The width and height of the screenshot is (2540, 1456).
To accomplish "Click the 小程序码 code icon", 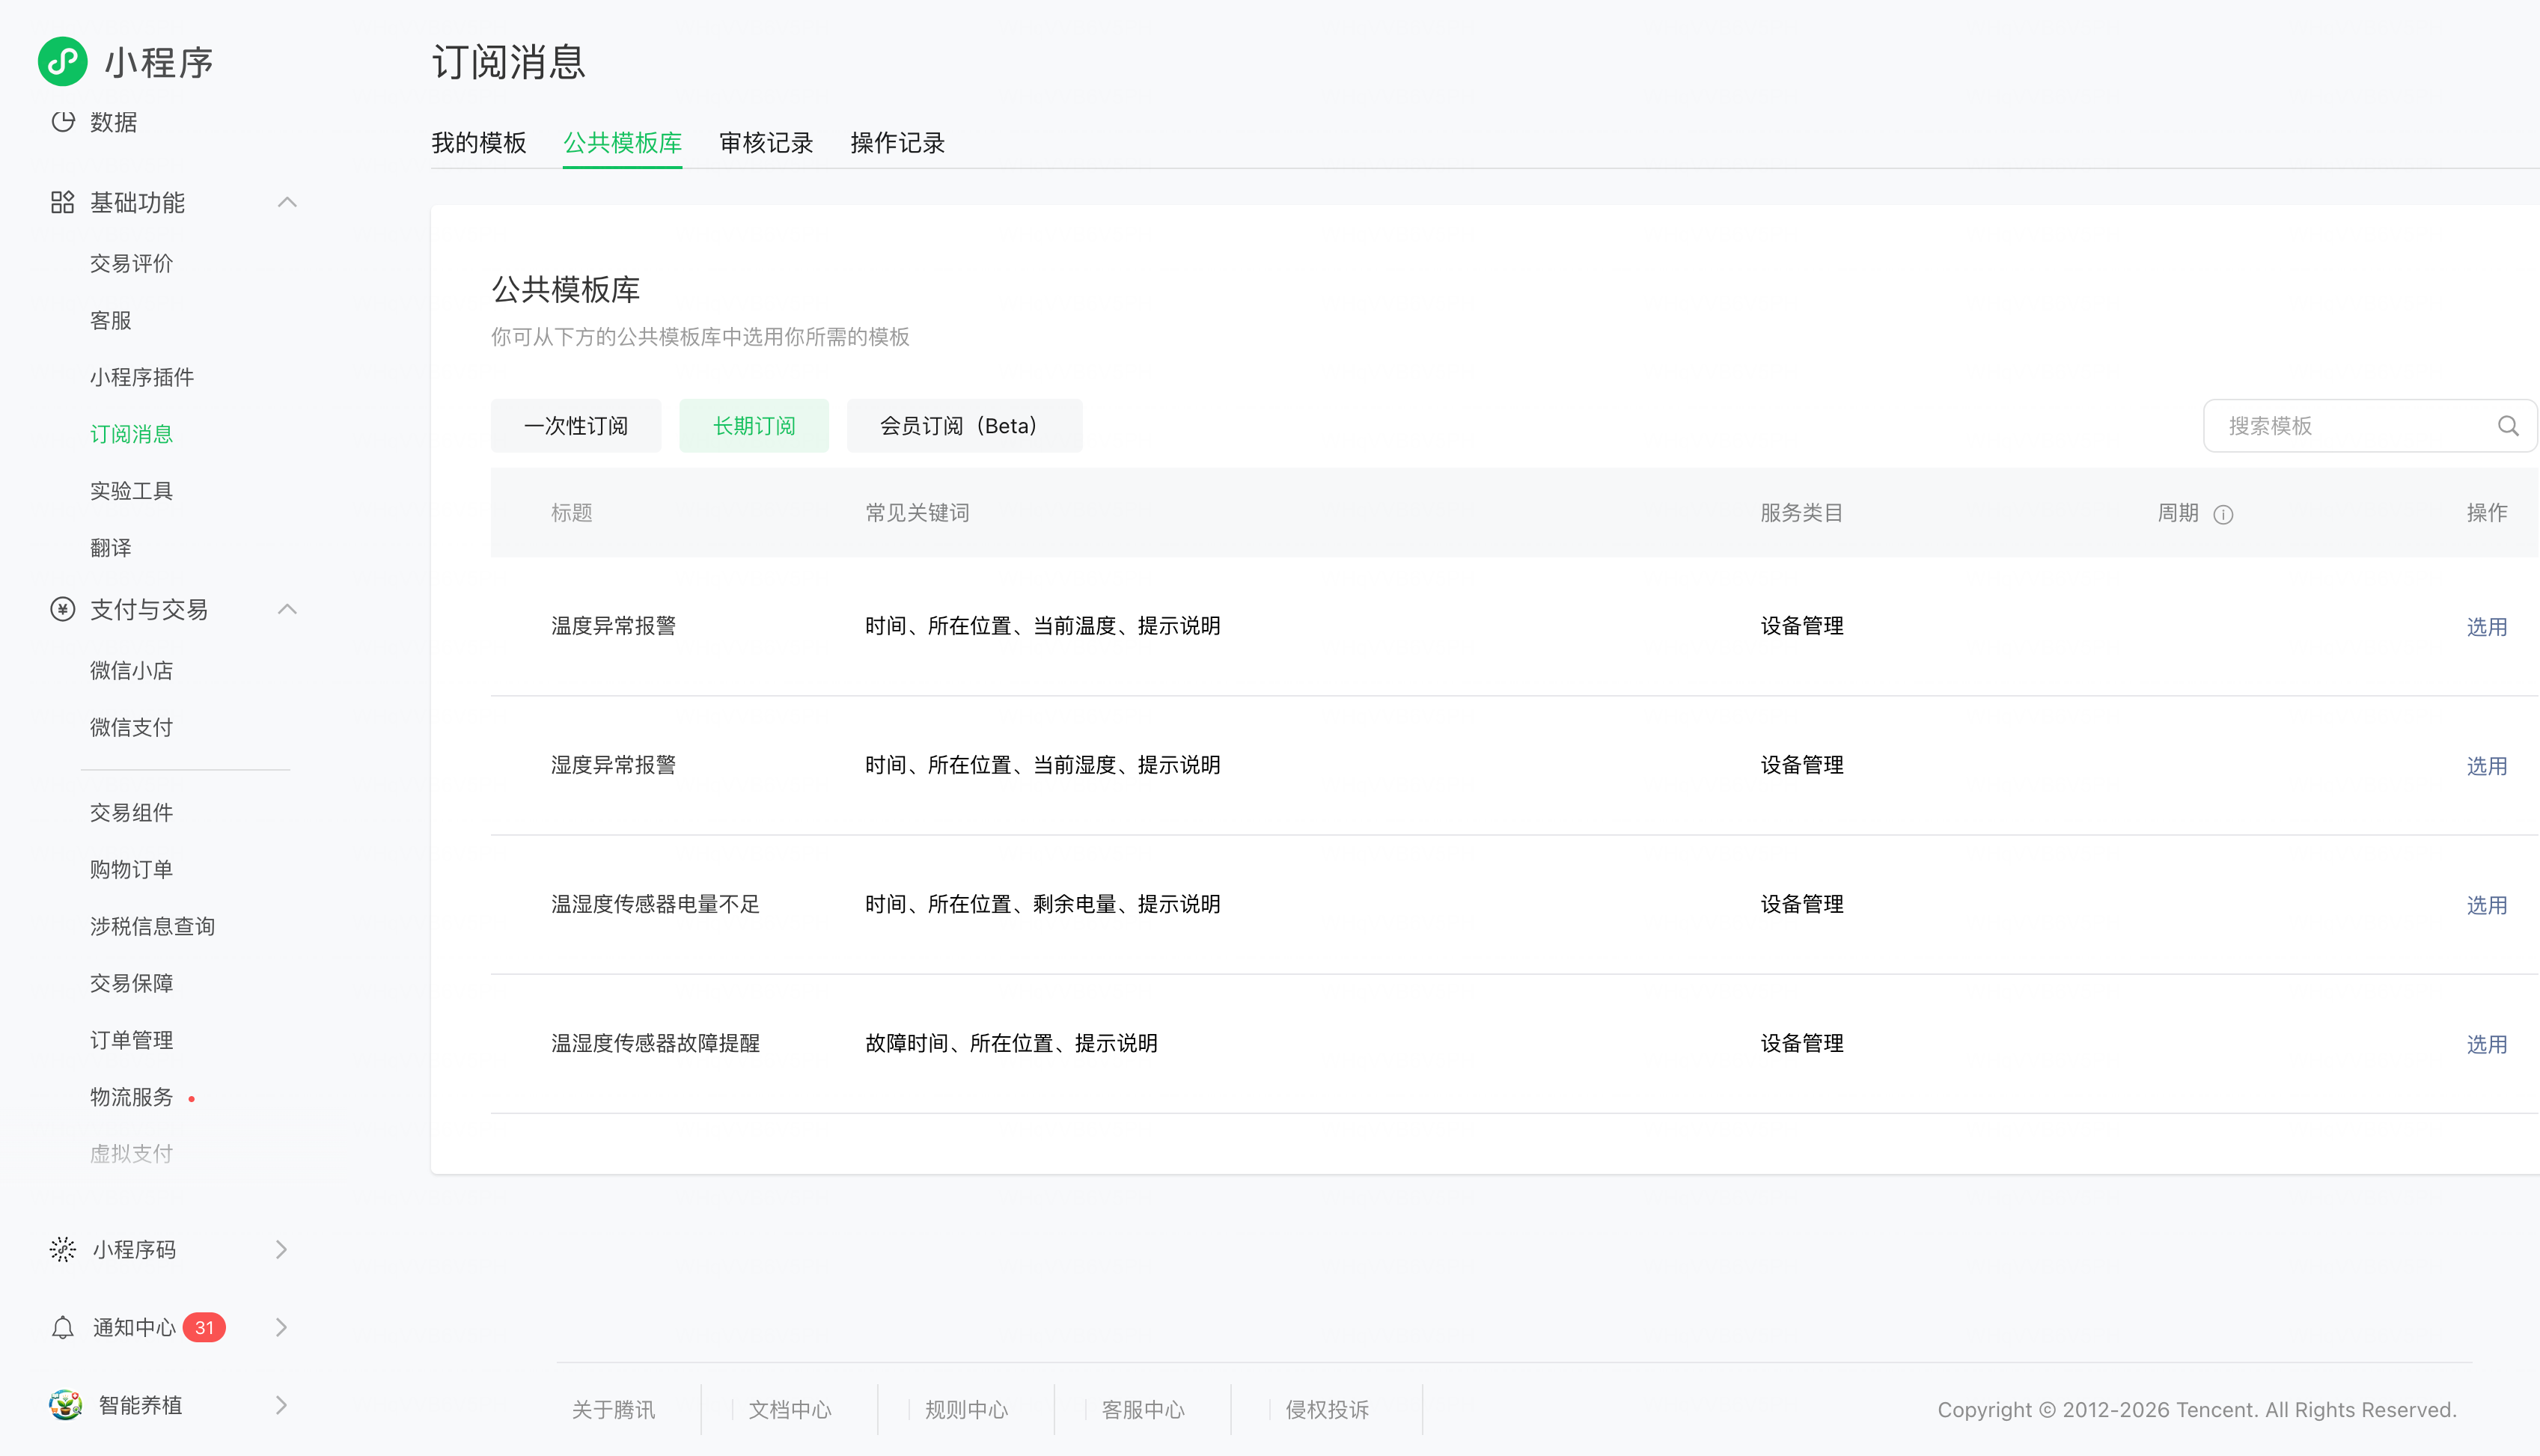I will [62, 1249].
